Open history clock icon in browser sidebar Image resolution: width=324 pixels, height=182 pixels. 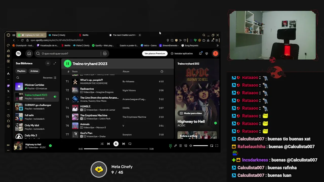coord(8,116)
